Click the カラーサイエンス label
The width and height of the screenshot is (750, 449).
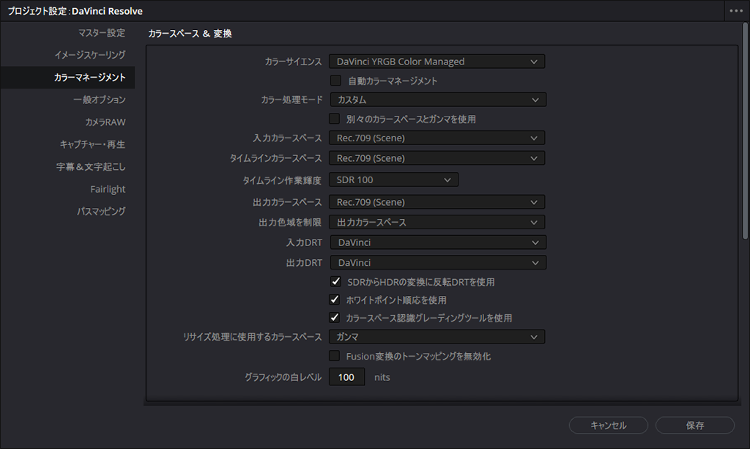[293, 62]
